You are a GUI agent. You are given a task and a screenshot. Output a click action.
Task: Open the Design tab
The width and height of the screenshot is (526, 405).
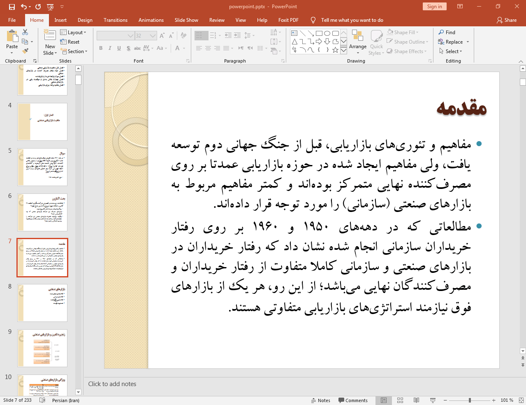[85, 20]
